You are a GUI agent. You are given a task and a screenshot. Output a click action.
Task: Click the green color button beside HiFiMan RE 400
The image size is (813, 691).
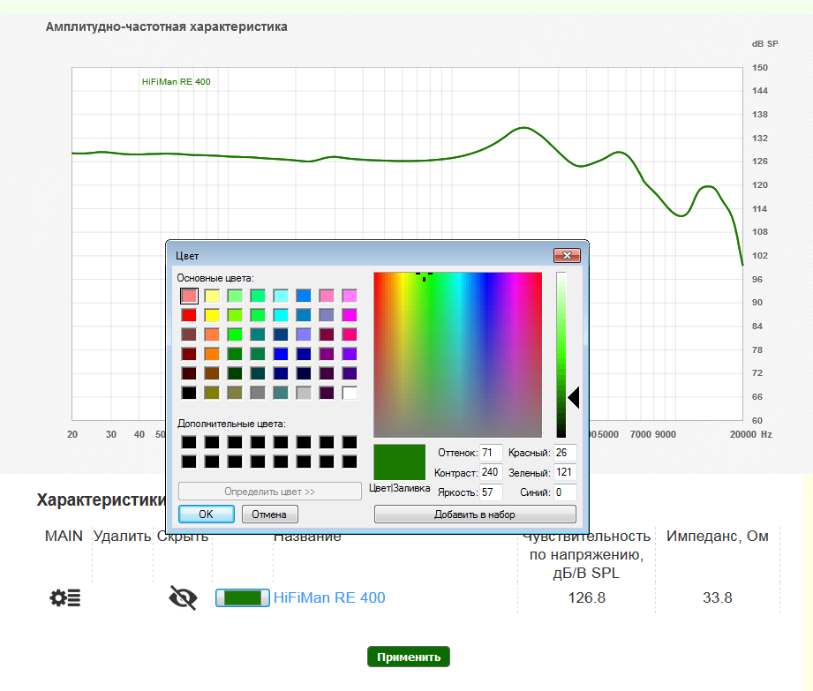pos(243,598)
